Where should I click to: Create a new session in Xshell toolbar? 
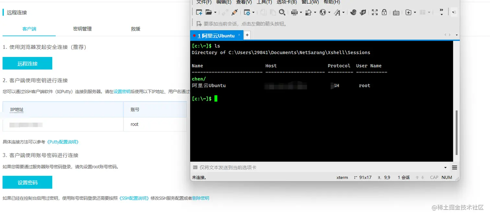pyautogui.click(x=199, y=12)
